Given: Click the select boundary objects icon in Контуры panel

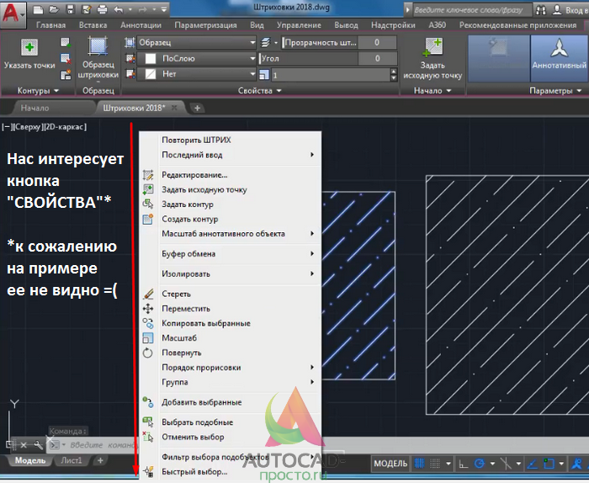Looking at the screenshot, I should 66,42.
